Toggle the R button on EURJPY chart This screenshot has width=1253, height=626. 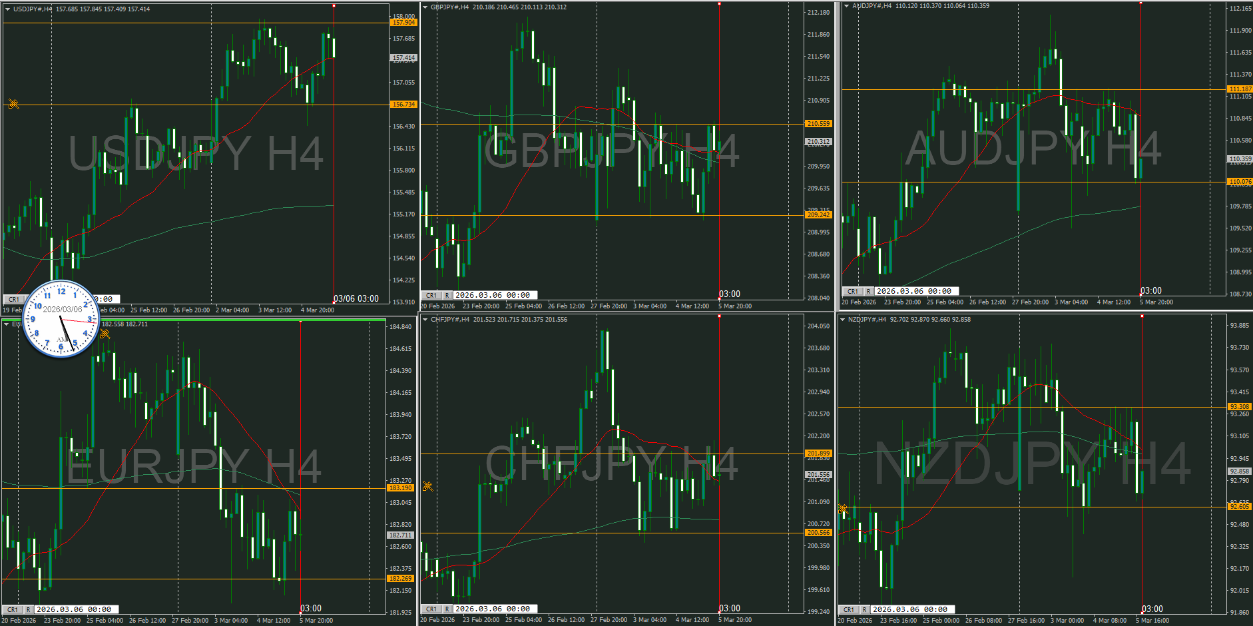[28, 610]
